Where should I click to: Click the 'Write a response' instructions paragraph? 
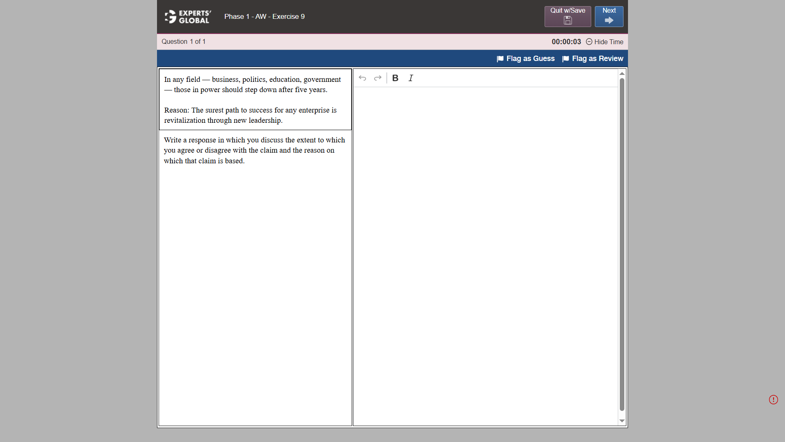coord(254,150)
